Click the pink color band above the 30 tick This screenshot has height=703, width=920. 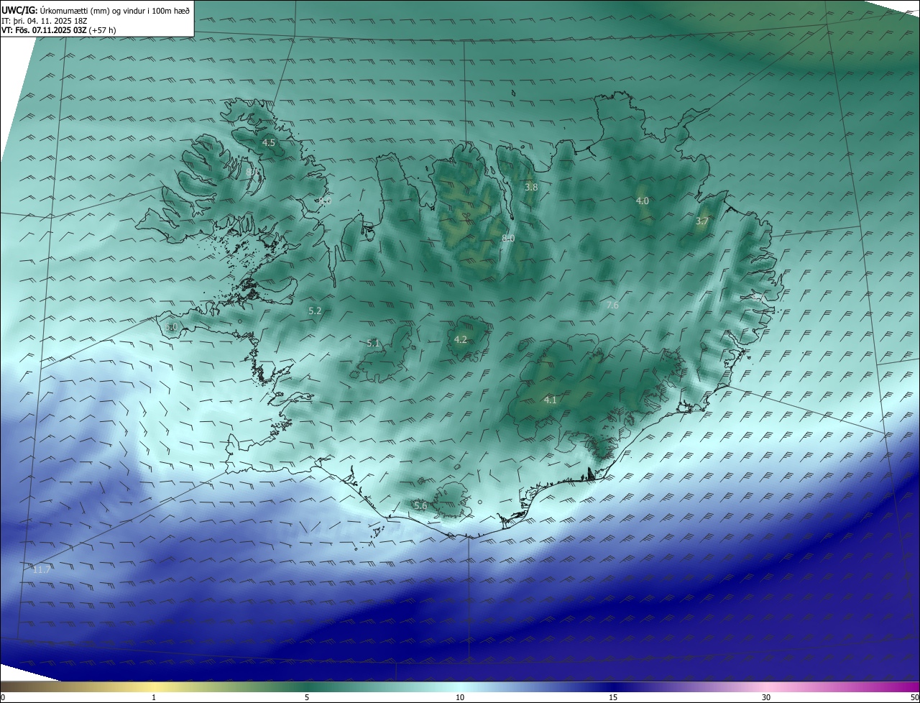tap(766, 686)
